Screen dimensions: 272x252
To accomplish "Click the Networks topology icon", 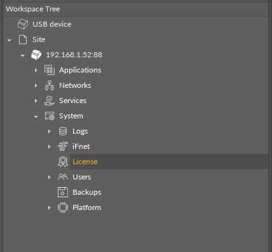I will [x=50, y=85].
